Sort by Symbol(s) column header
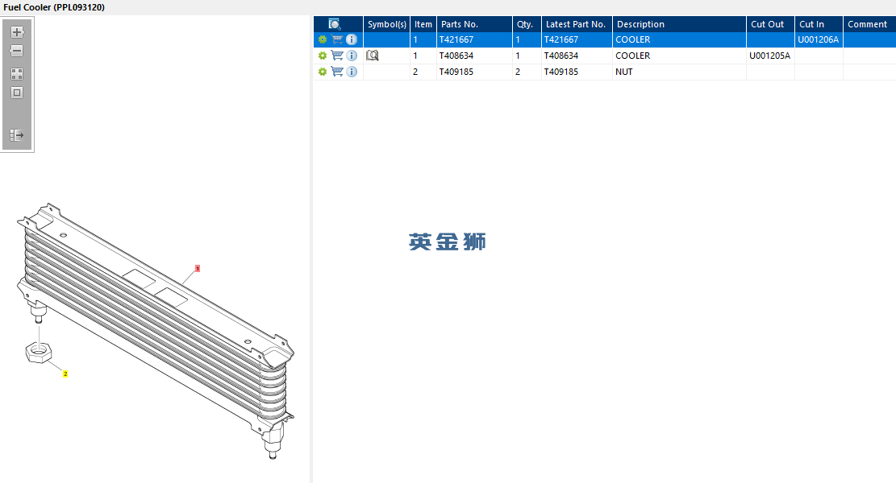Image resolution: width=896 pixels, height=483 pixels. pyautogui.click(x=387, y=24)
